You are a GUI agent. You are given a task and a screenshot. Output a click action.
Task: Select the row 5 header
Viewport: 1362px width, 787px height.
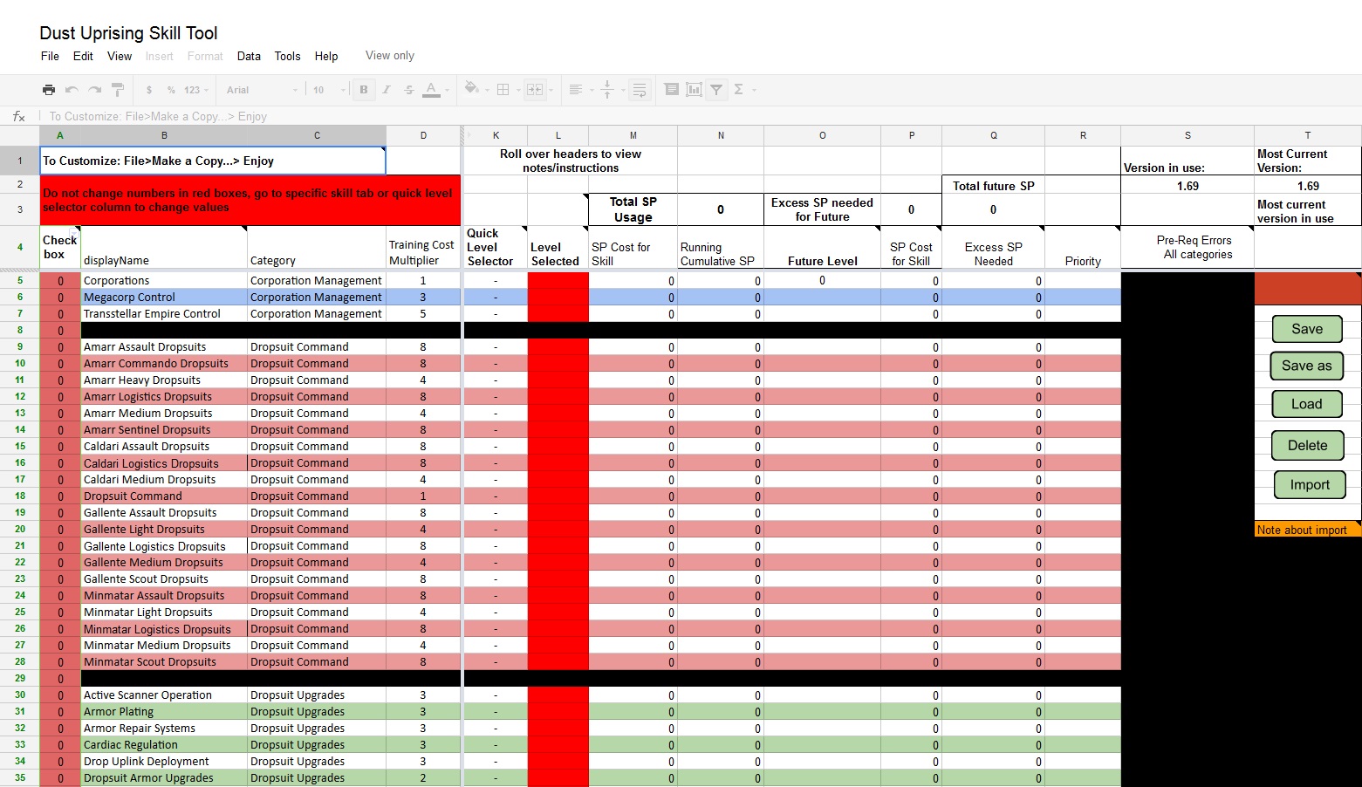coord(19,280)
